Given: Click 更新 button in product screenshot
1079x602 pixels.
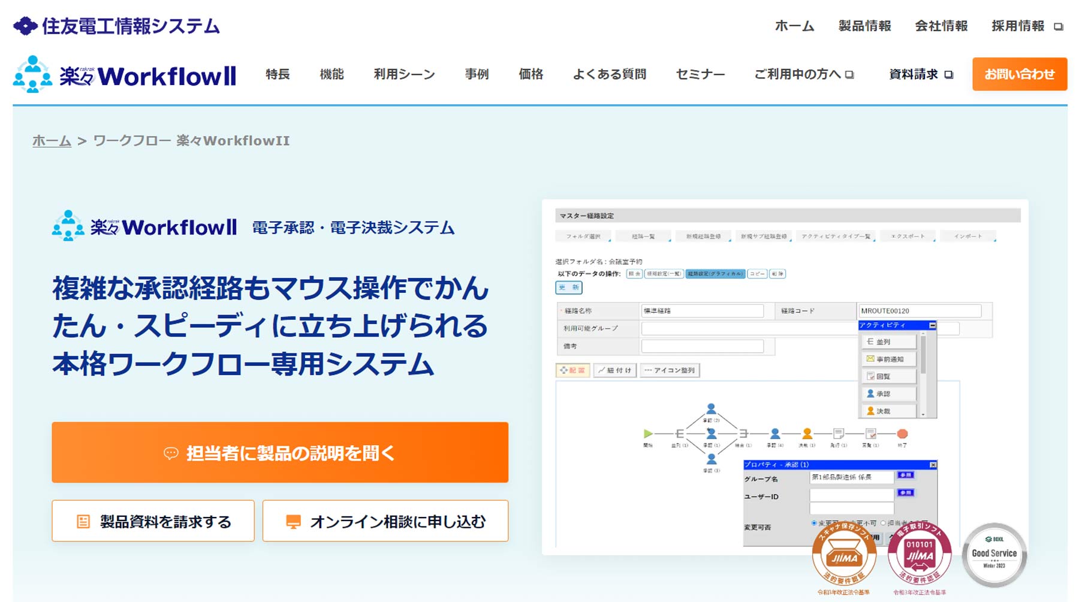Looking at the screenshot, I should tap(569, 288).
